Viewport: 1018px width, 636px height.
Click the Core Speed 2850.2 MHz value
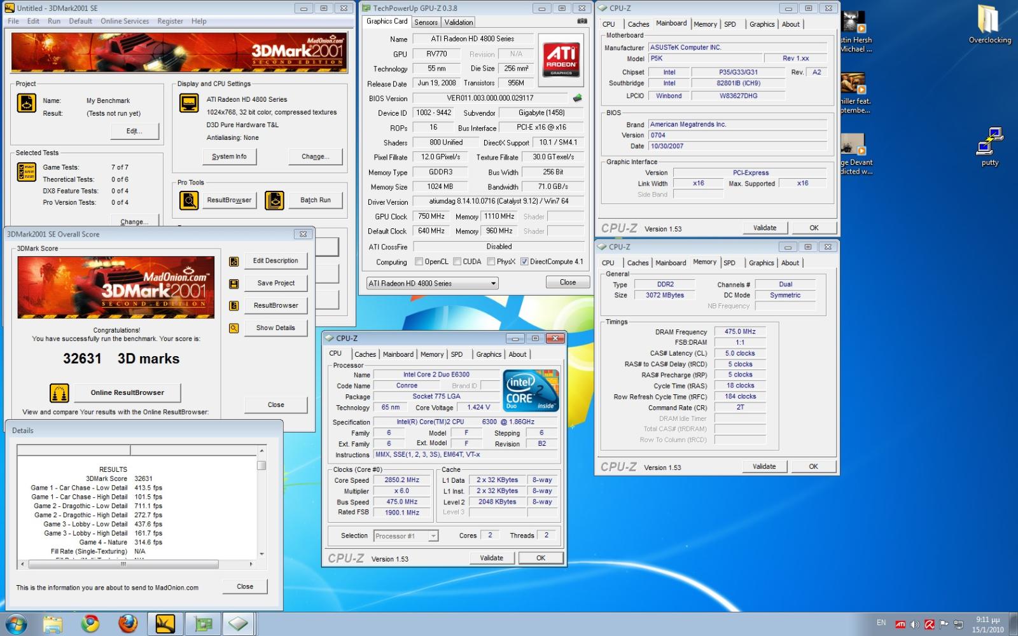402,480
